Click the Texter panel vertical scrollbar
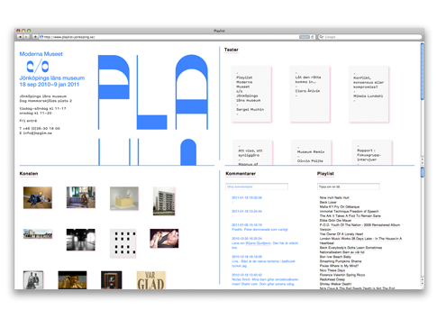 tap(423, 104)
